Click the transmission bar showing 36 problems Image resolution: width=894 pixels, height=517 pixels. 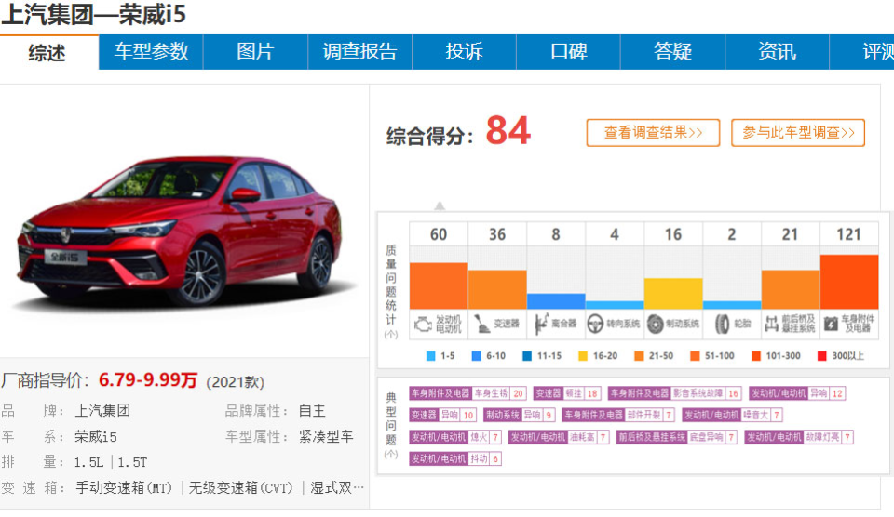[x=497, y=290]
